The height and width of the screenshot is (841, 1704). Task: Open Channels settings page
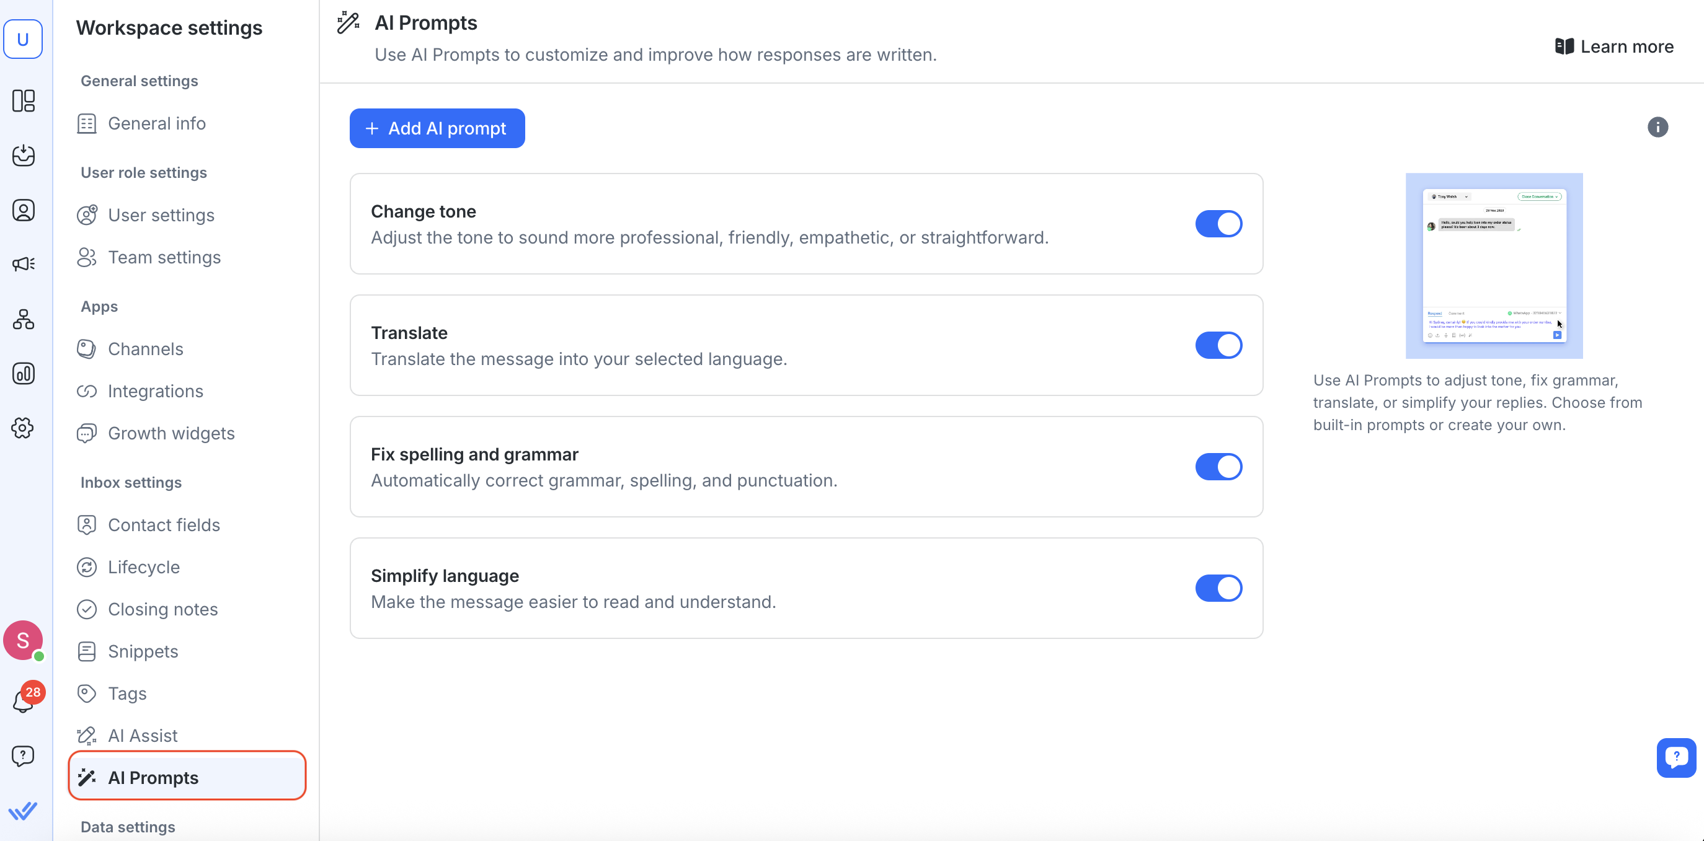[145, 349]
